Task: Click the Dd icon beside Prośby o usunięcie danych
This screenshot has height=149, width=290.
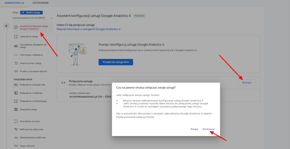Action: point(16,71)
